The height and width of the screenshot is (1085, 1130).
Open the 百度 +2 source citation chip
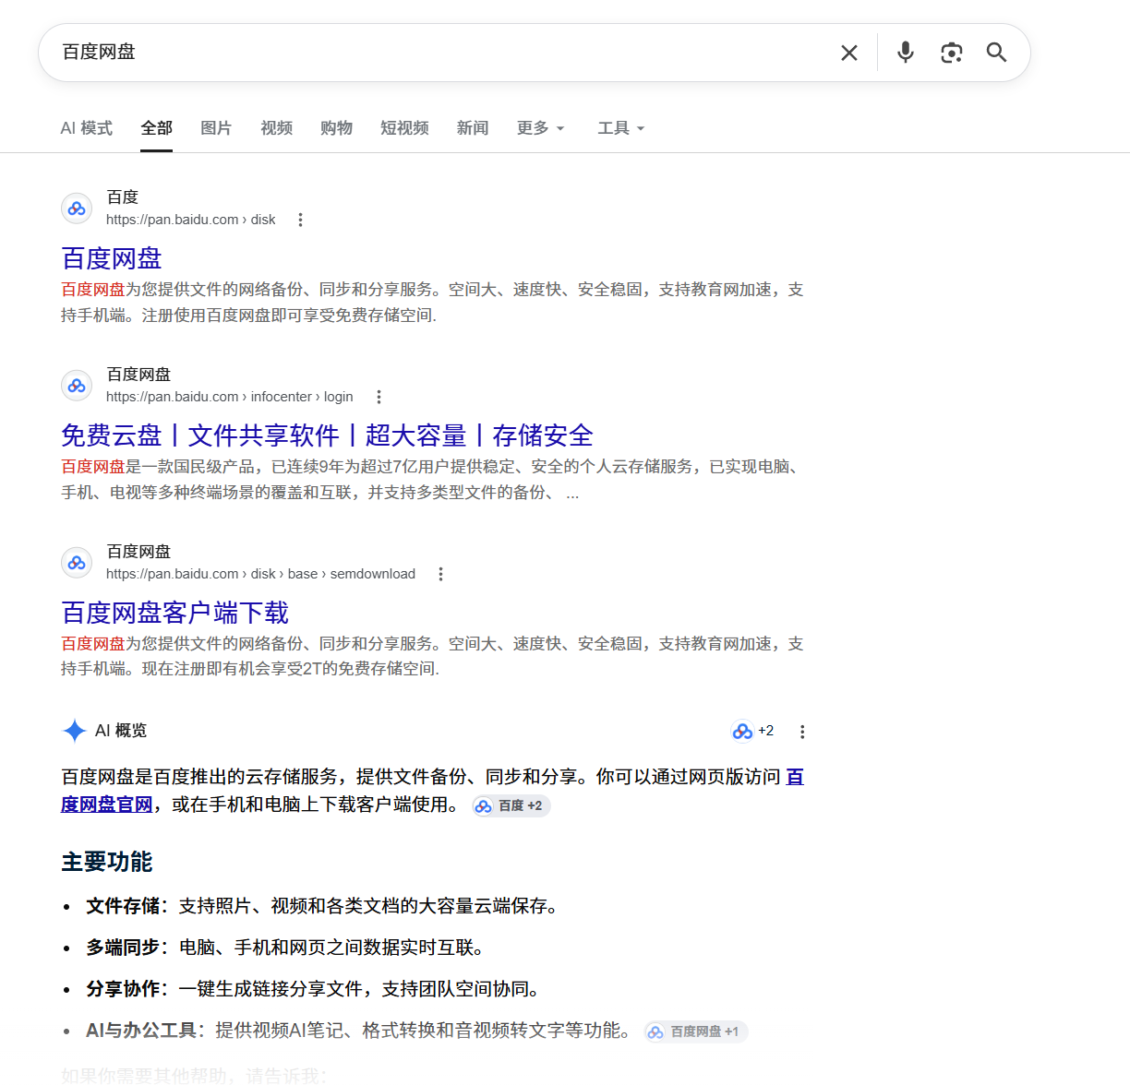point(511,805)
